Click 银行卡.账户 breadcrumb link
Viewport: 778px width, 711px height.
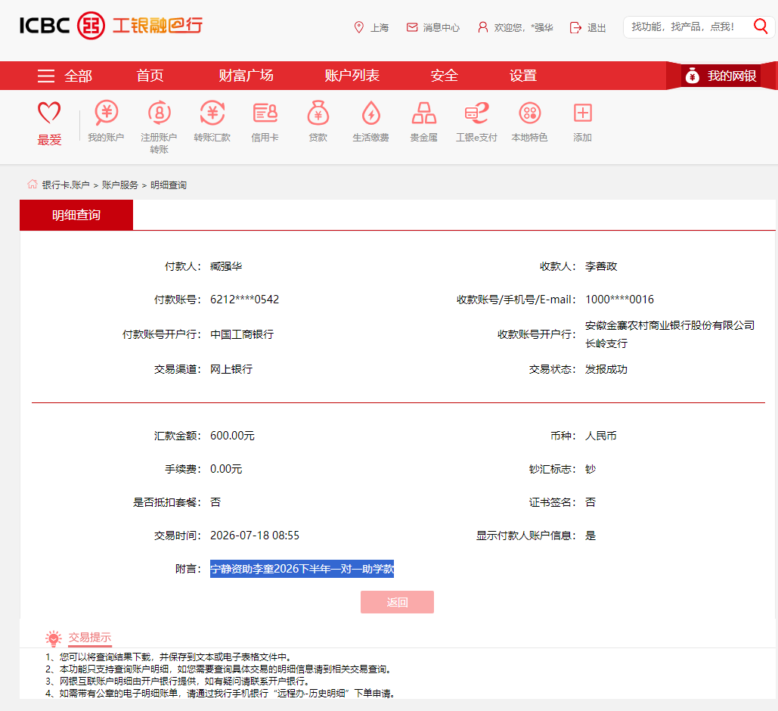[x=66, y=185]
